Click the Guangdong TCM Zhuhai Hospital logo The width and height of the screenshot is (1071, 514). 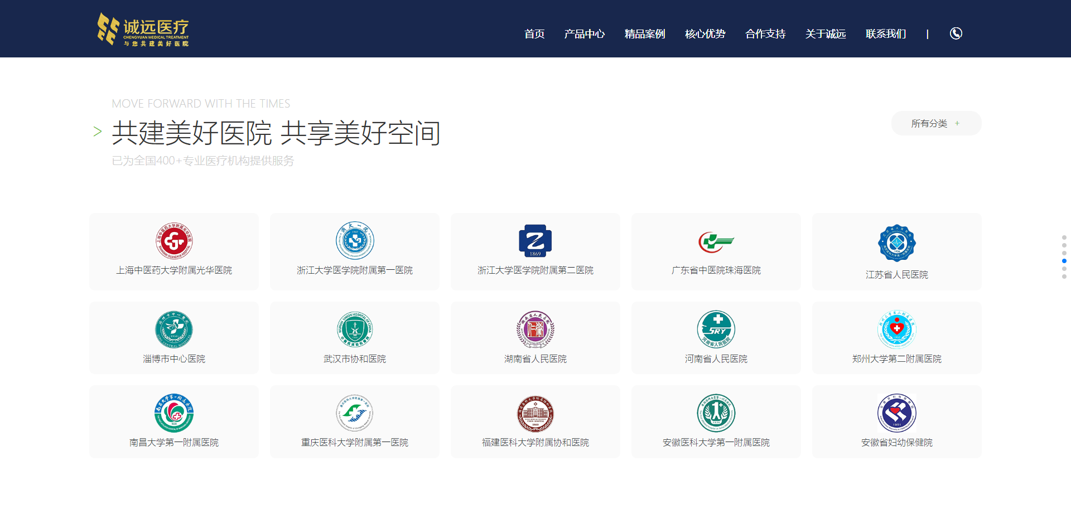click(x=716, y=242)
